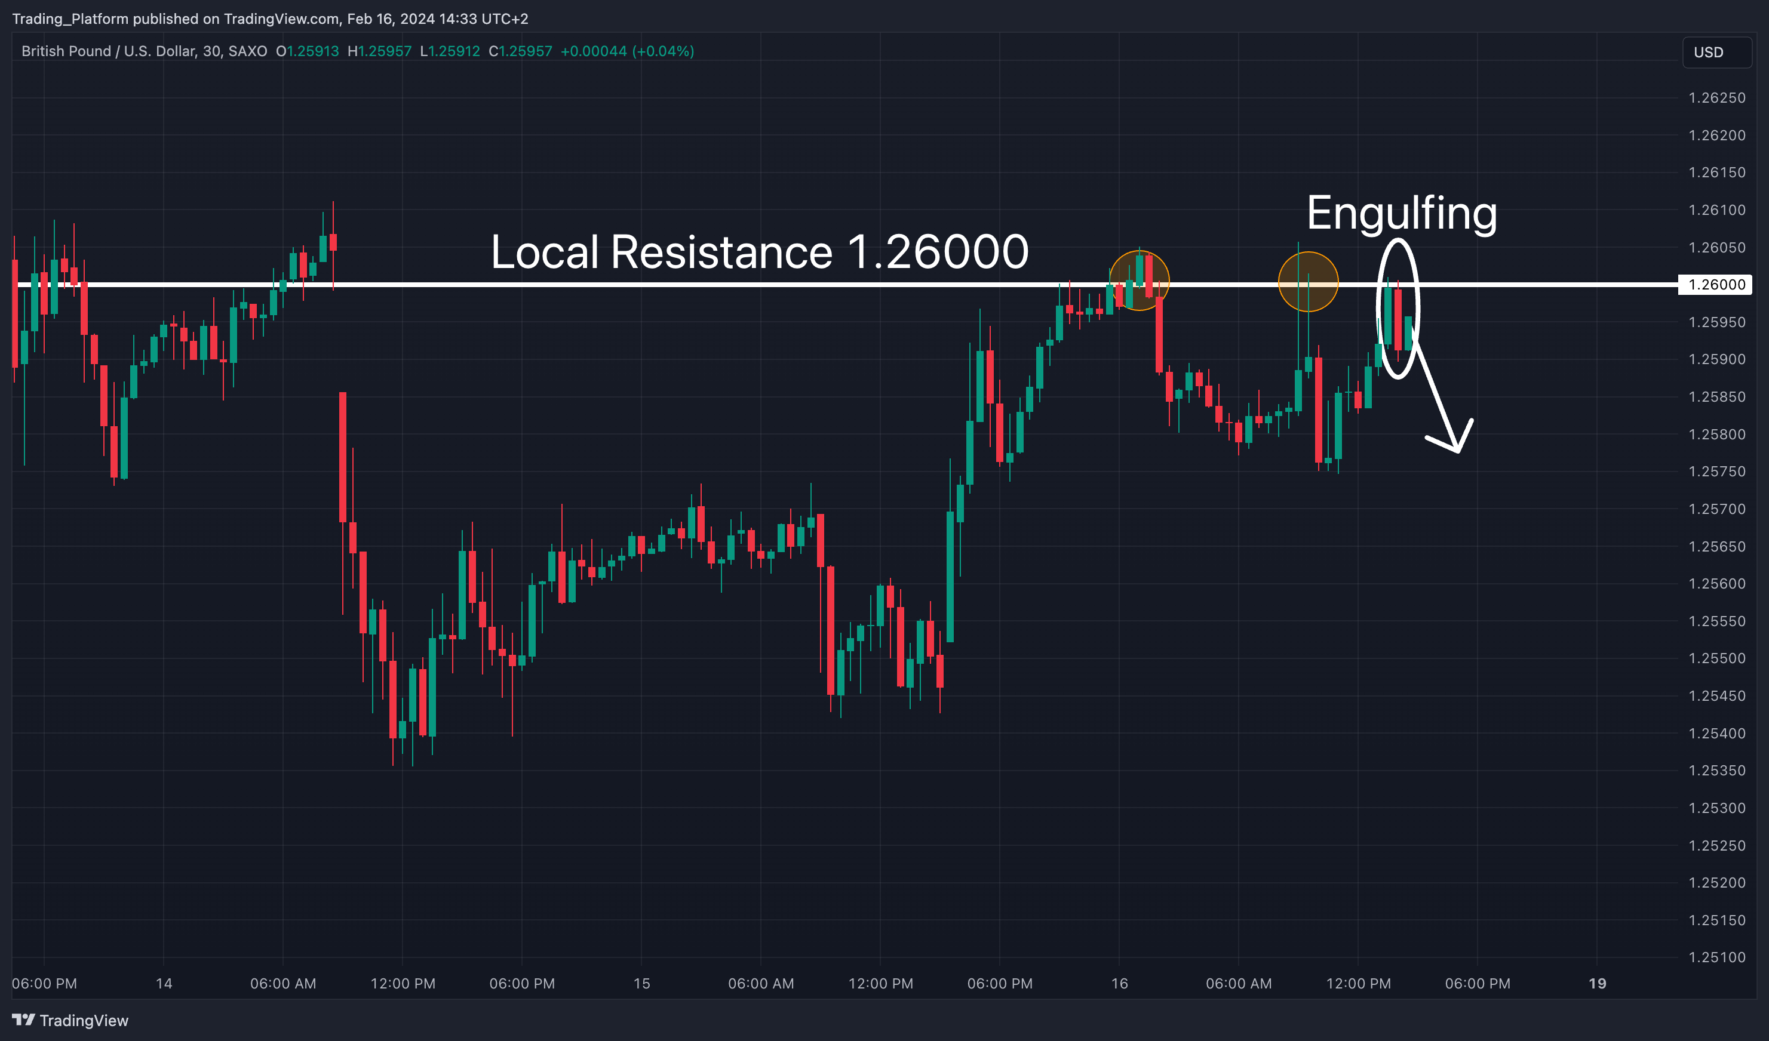The width and height of the screenshot is (1769, 1041).
Task: Click the date label 15 on time axis
Action: [x=641, y=984]
